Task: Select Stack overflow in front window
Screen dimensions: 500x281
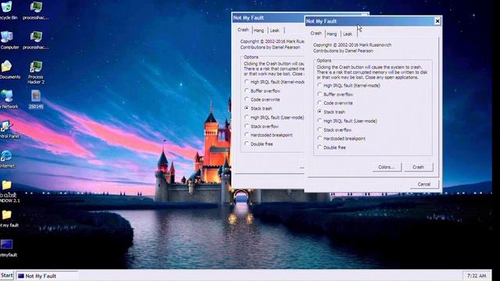Action: point(334,130)
